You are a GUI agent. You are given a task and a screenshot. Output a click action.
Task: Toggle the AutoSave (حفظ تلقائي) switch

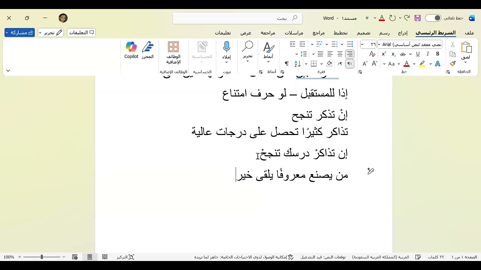(433, 18)
